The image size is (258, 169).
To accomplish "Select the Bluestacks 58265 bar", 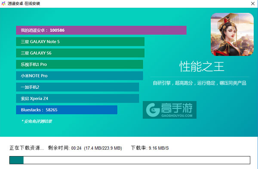I will point(67,110).
